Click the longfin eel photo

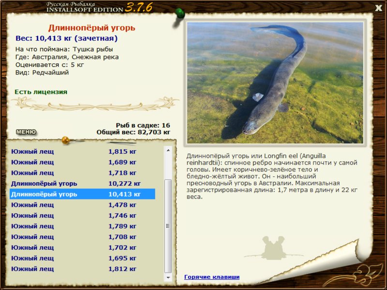tap(275, 83)
